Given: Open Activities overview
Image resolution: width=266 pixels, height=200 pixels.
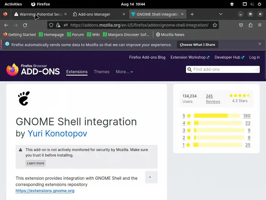Looking at the screenshot, I should tap(13, 4).
